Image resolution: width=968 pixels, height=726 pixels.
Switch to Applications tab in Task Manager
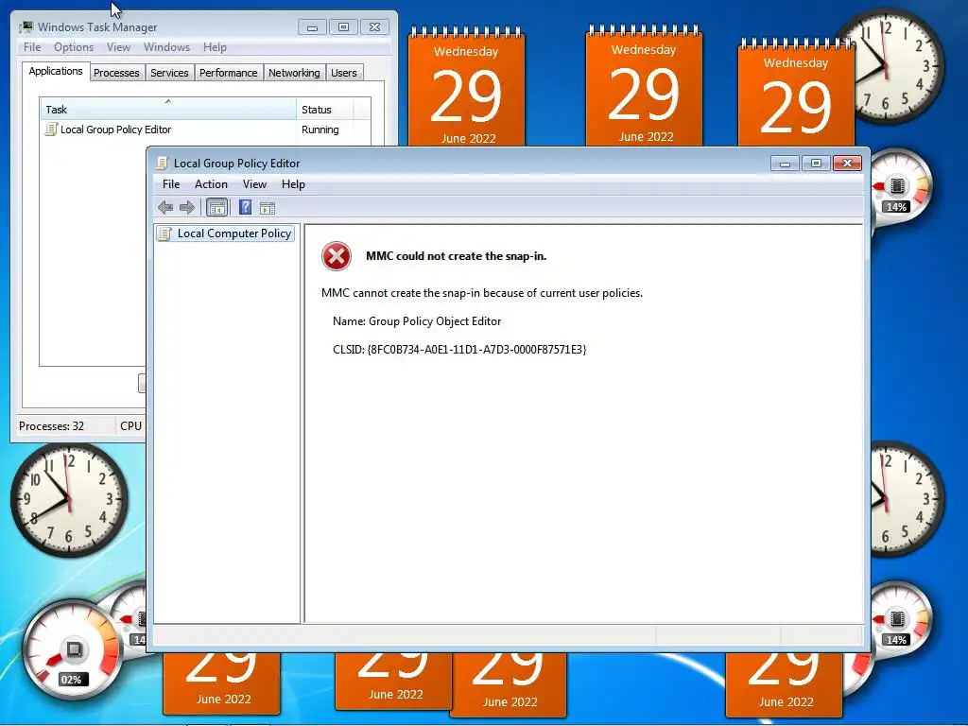tap(56, 71)
